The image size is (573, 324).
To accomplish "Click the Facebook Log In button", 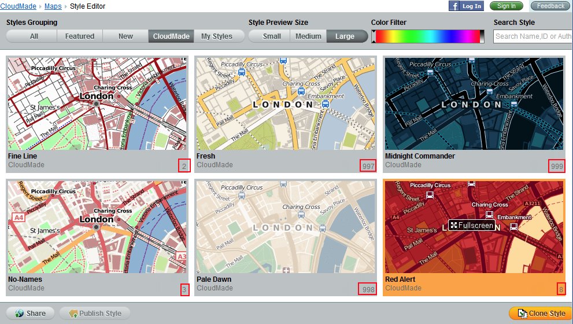I will pyautogui.click(x=466, y=6).
